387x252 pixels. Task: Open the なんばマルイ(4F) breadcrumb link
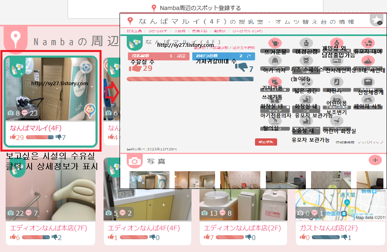[247, 31]
